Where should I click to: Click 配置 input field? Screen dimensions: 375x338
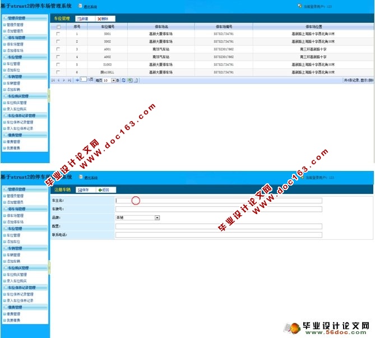click(x=219, y=226)
